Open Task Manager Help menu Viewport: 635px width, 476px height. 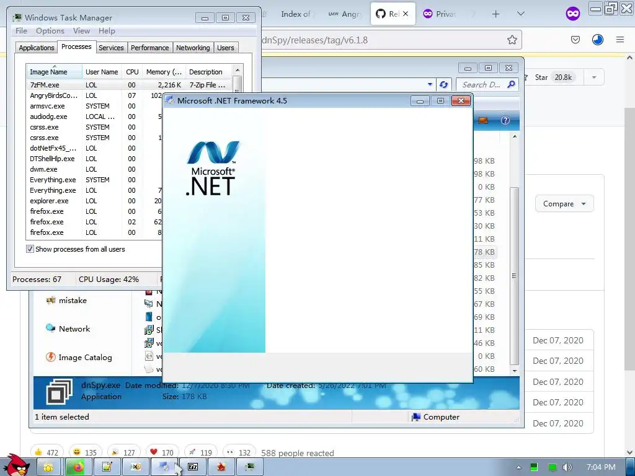(107, 31)
